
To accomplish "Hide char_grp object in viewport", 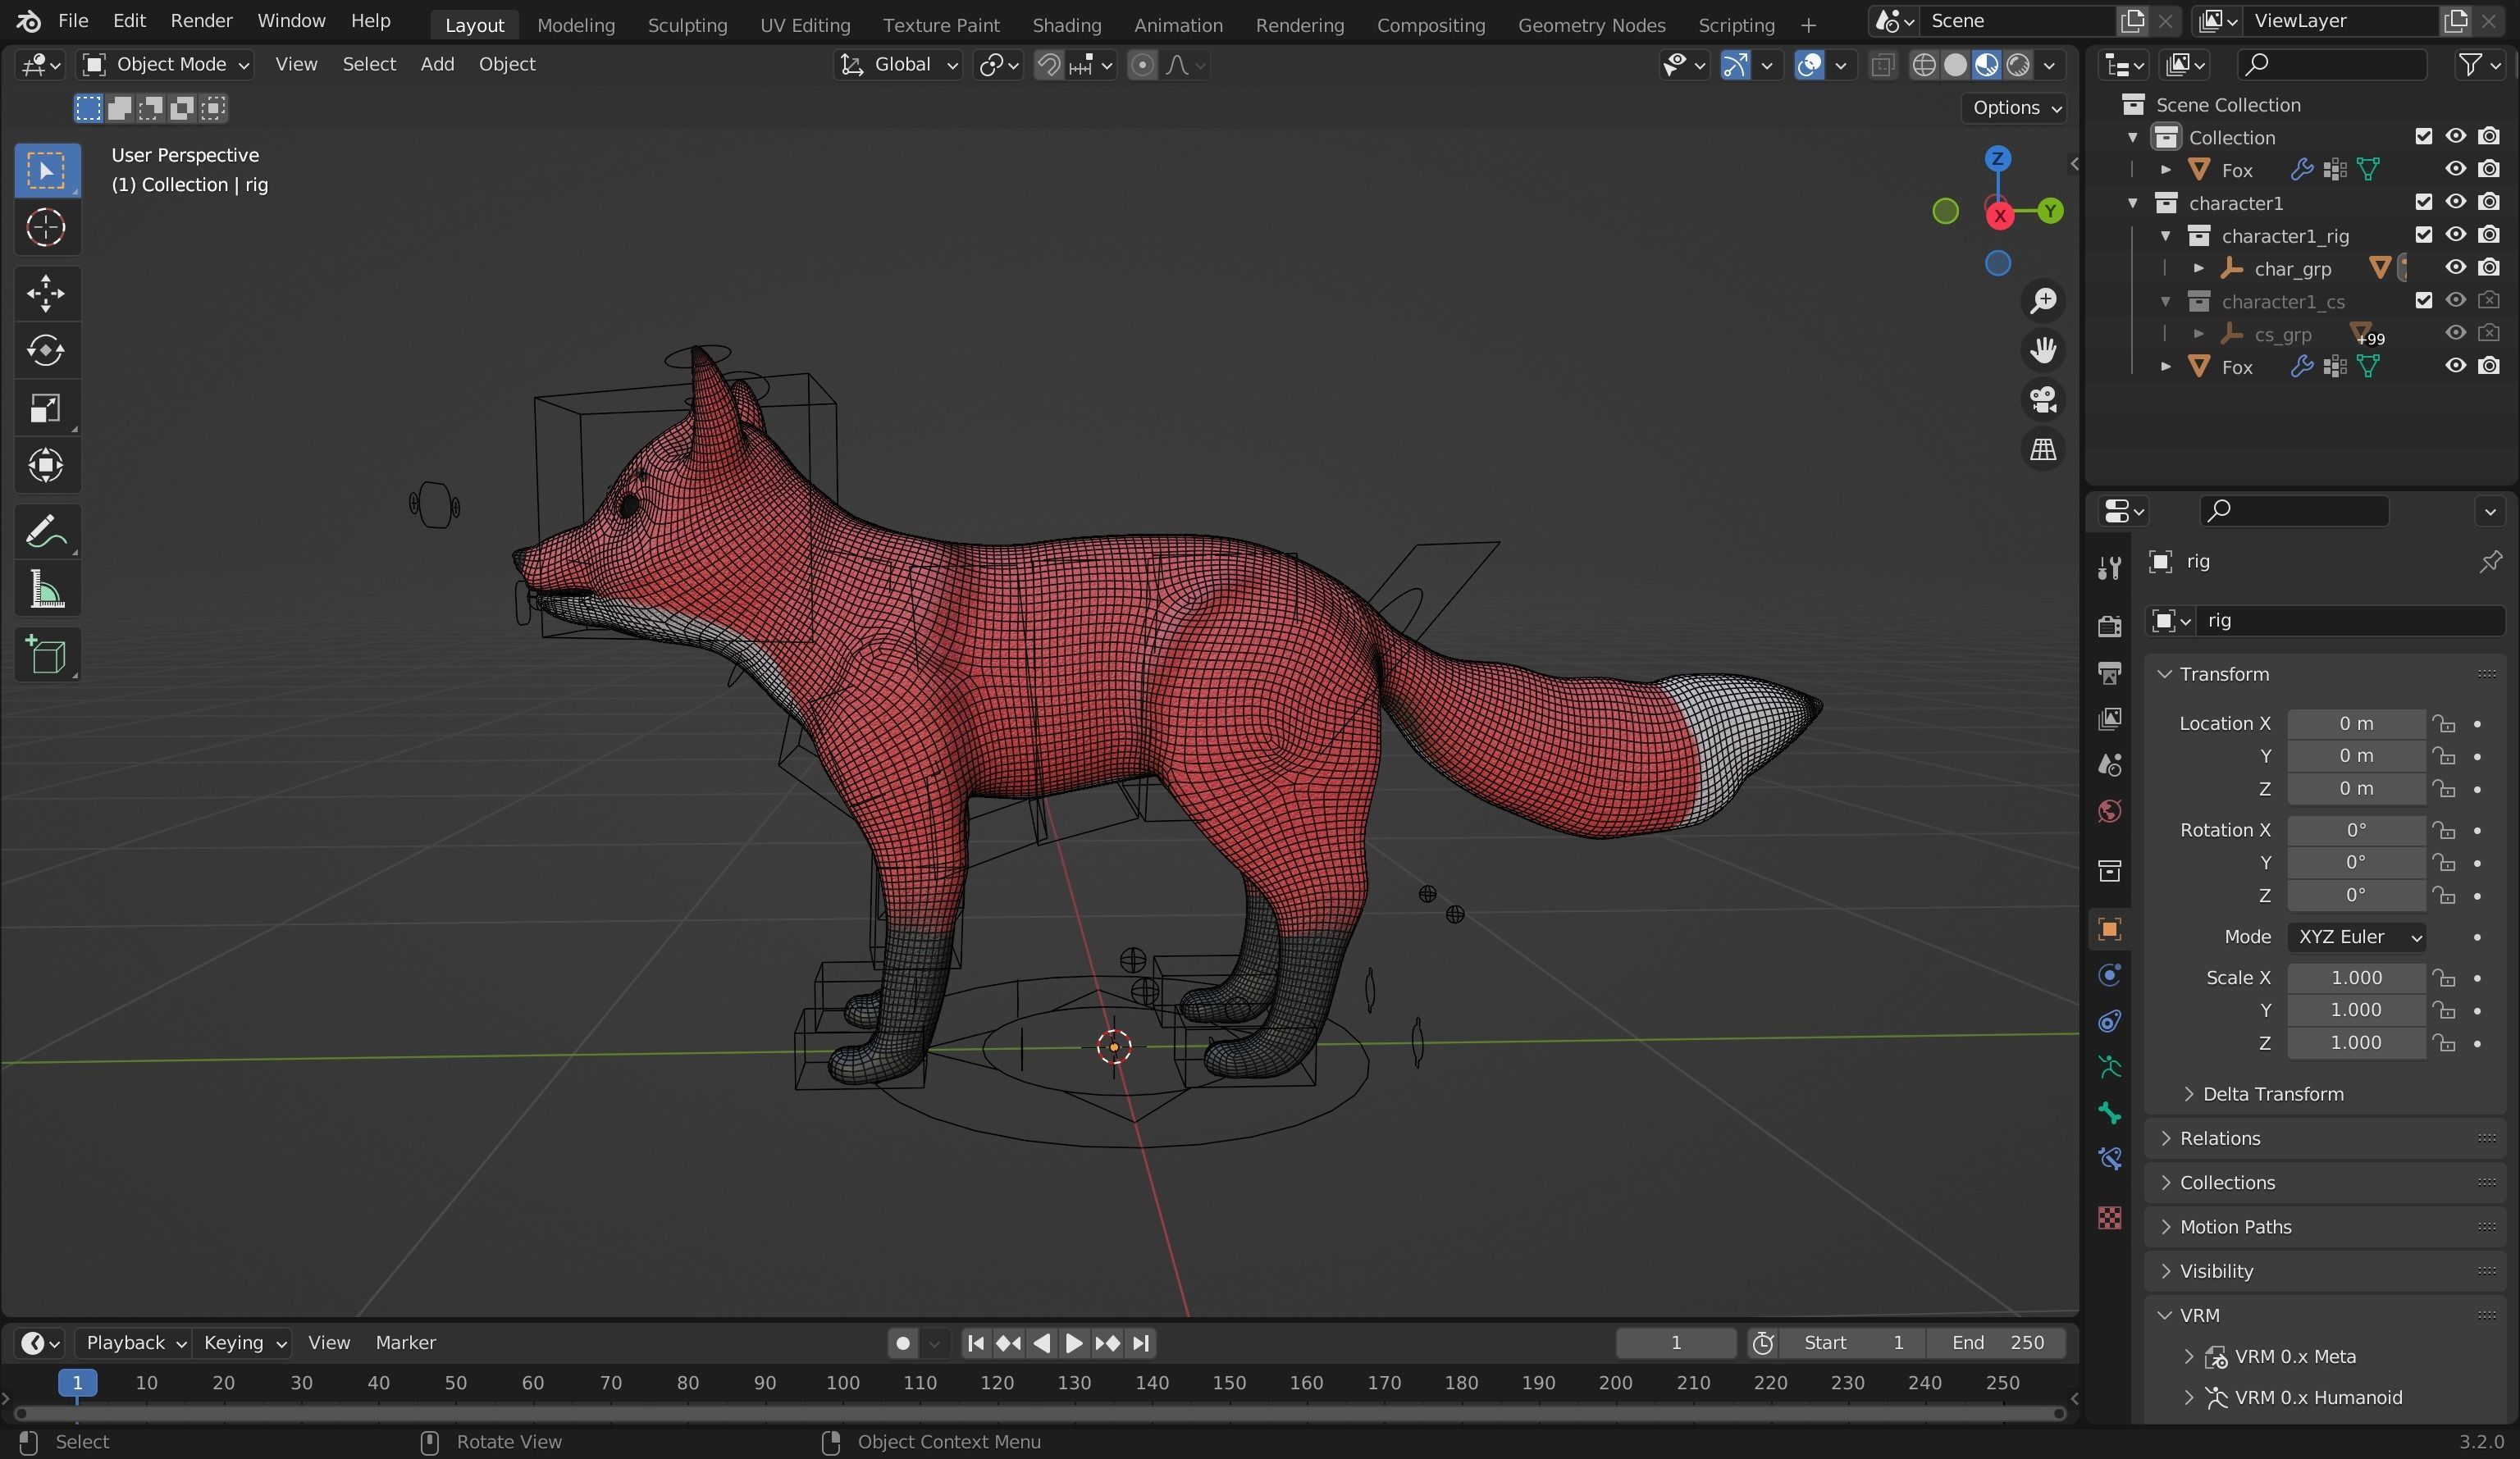I will pos(2455,268).
